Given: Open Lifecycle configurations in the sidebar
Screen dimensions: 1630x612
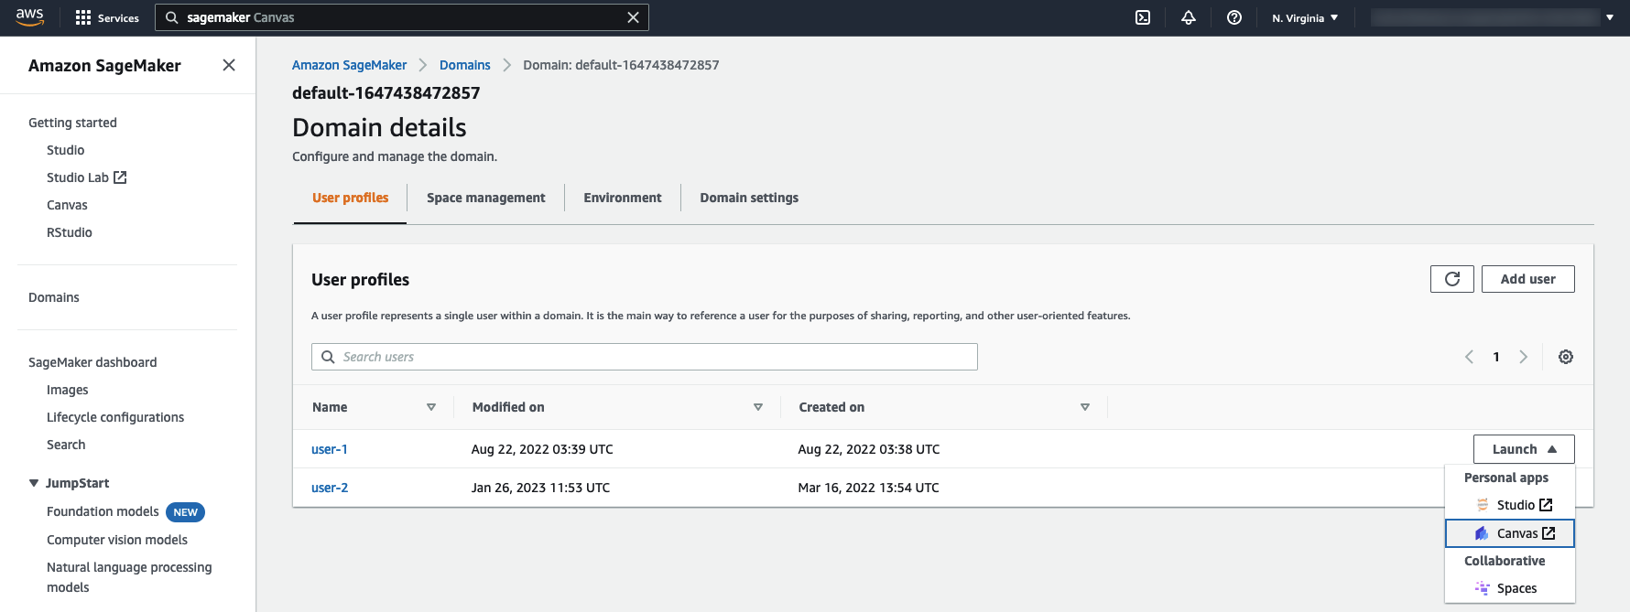Looking at the screenshot, I should 115,417.
